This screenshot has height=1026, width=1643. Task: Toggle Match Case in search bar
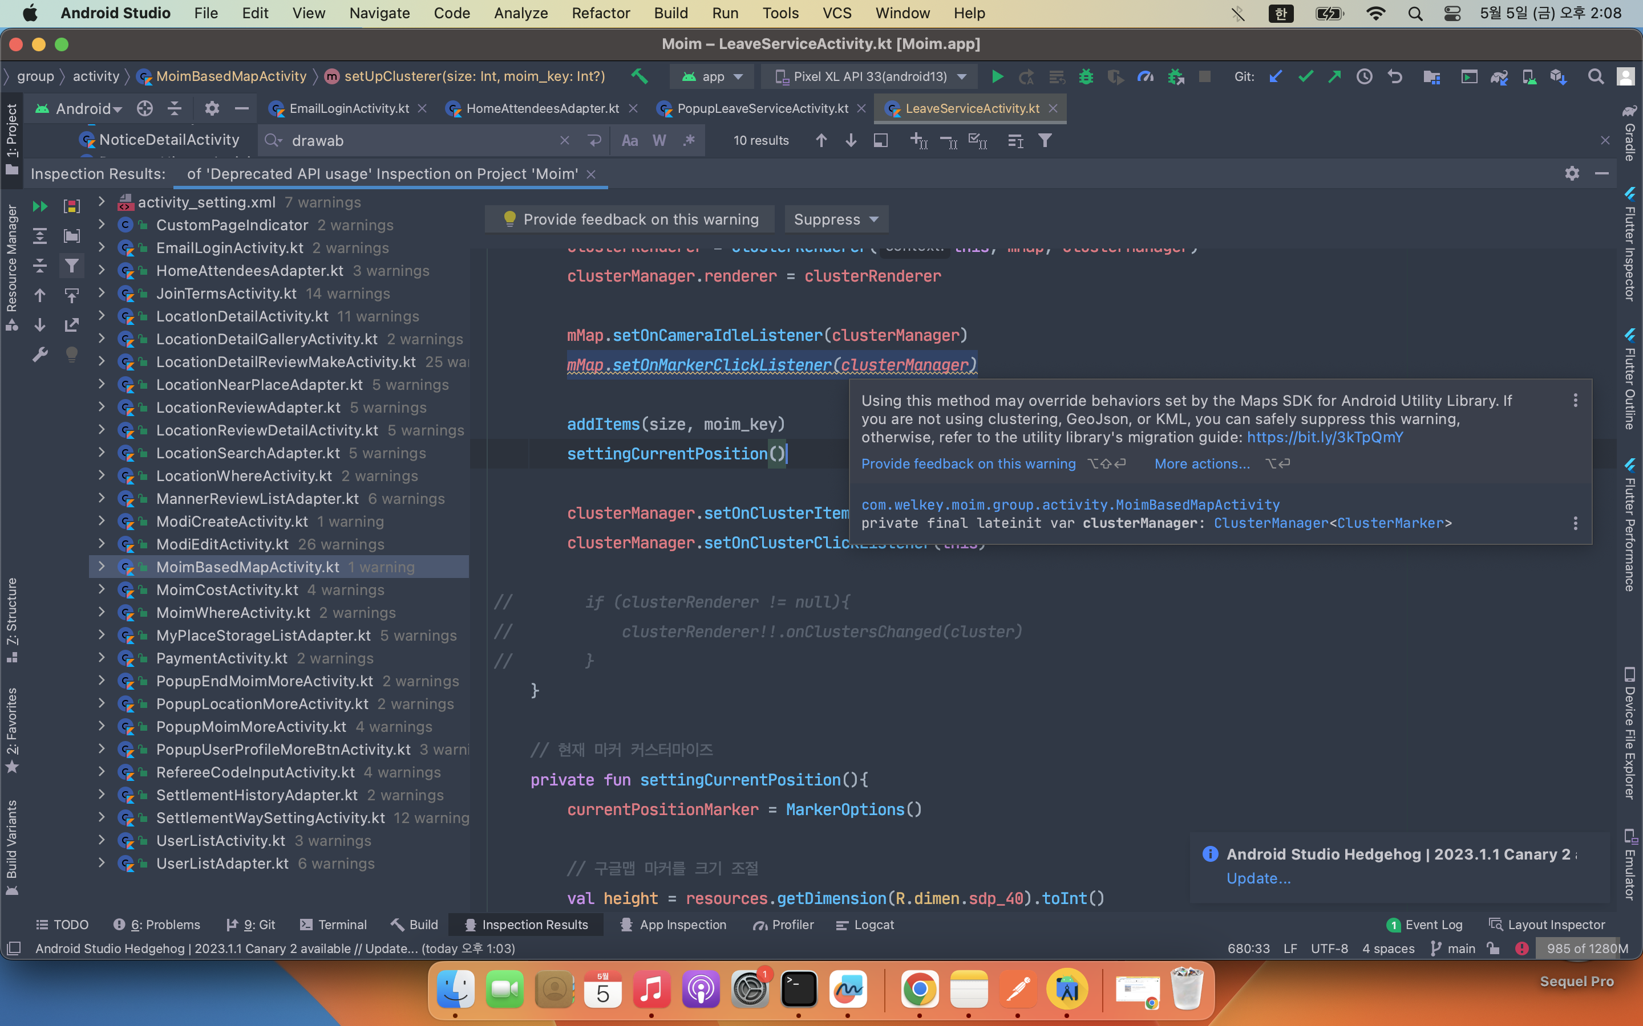click(629, 140)
